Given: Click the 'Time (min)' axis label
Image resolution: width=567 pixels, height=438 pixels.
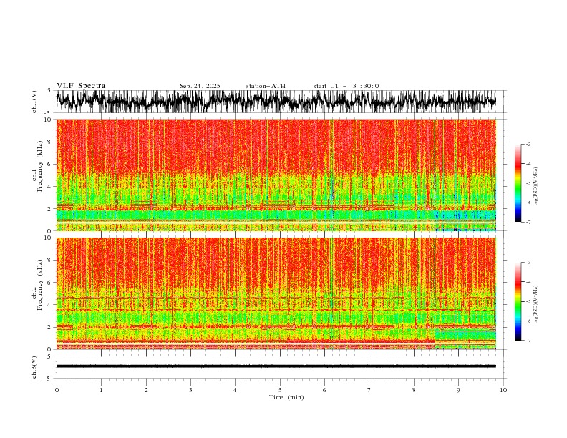Looking at the screenshot, I should 286,397.
